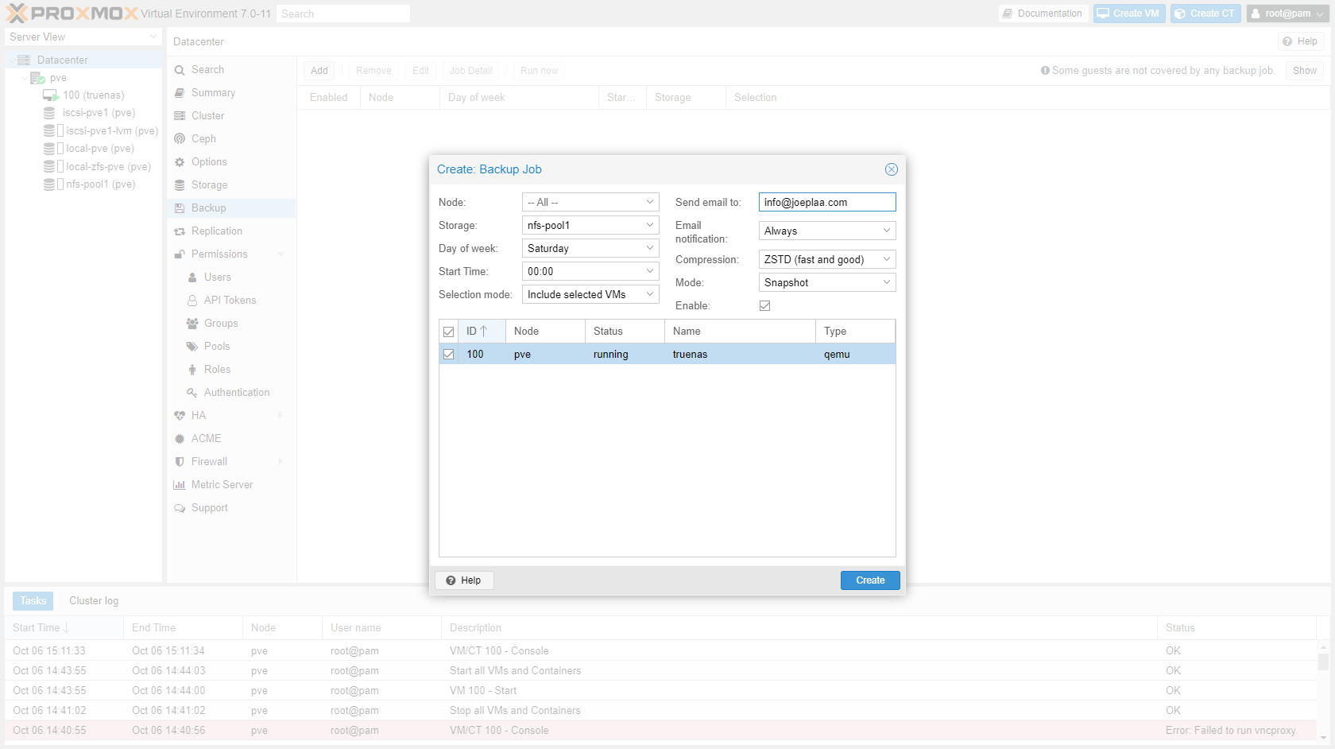Click the top Search field
1335x749 pixels.
click(343, 14)
